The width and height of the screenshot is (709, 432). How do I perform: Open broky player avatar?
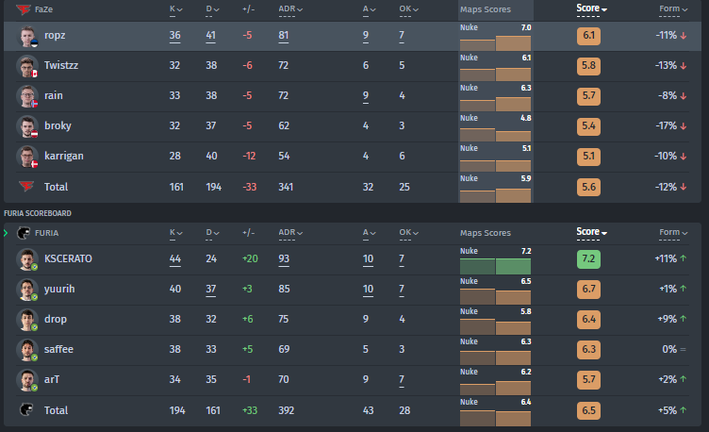27,126
